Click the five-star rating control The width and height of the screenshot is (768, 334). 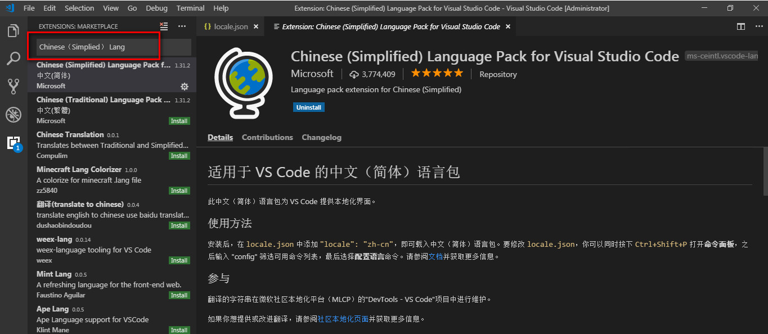point(437,73)
